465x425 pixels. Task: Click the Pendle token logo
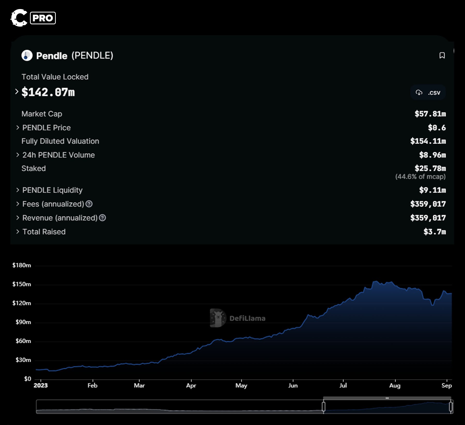tap(27, 55)
